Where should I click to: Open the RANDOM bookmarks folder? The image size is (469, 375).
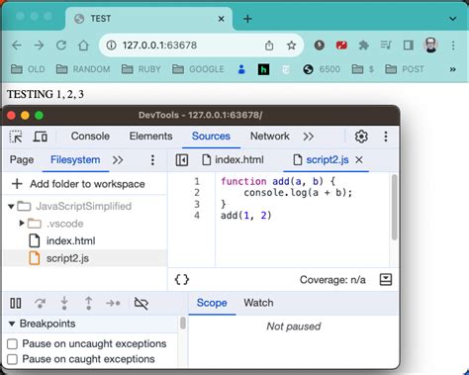[x=83, y=69]
